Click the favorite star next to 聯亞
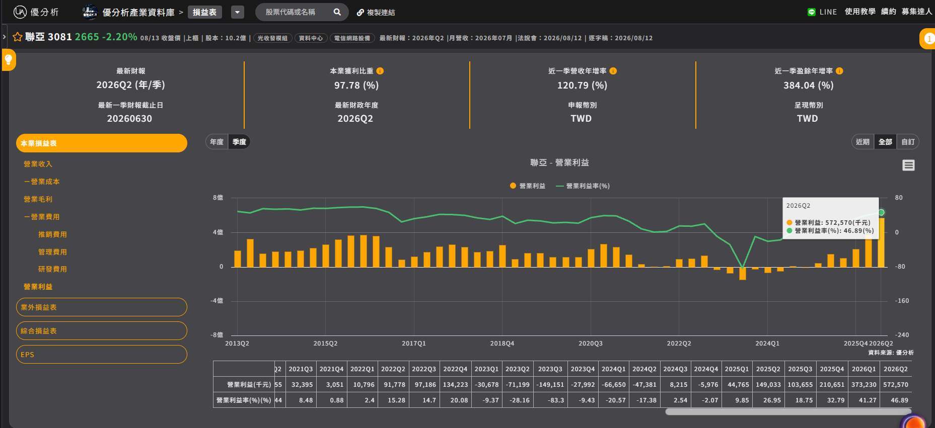The image size is (935, 428). point(18,37)
